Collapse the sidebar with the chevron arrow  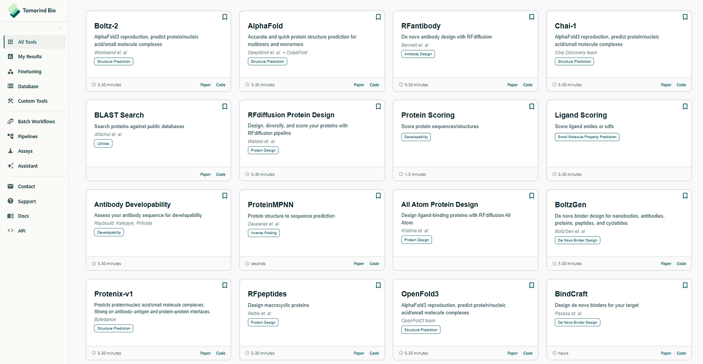coord(60,28)
